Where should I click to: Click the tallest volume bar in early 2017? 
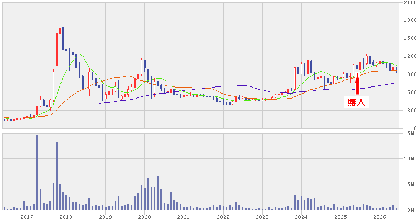coord(37,172)
